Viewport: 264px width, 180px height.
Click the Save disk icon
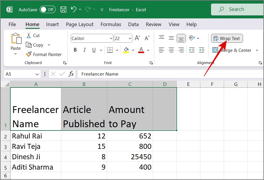click(63, 9)
